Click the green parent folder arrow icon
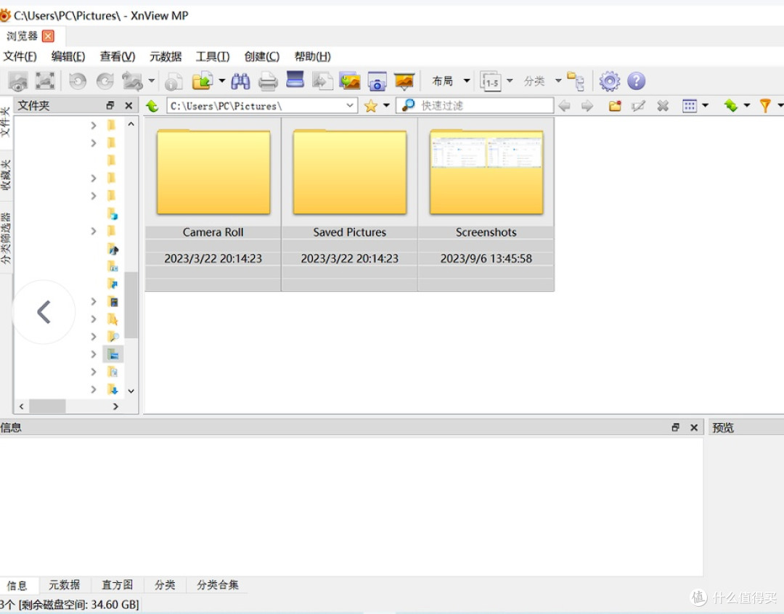Image resolution: width=784 pixels, height=614 pixels. click(152, 106)
